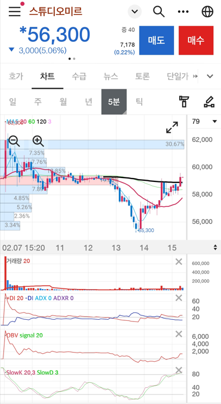
Task: Expand chart to fullscreen arrows
Action: [172, 128]
